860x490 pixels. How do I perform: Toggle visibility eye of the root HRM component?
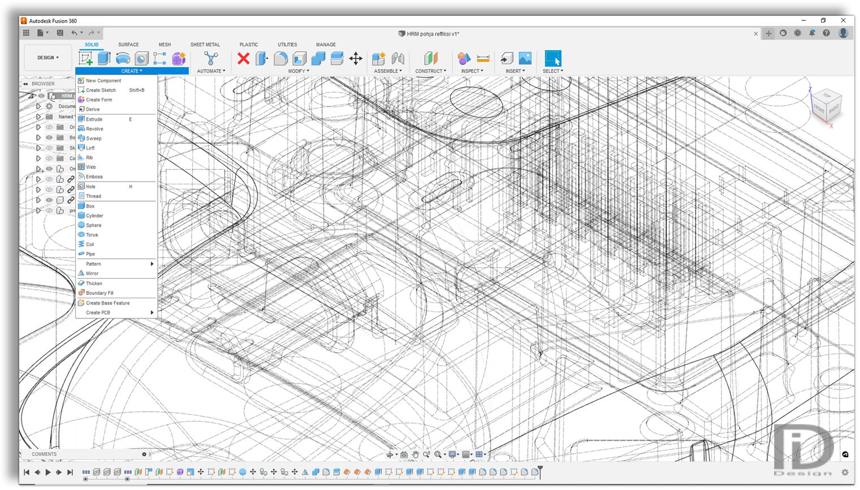click(42, 96)
